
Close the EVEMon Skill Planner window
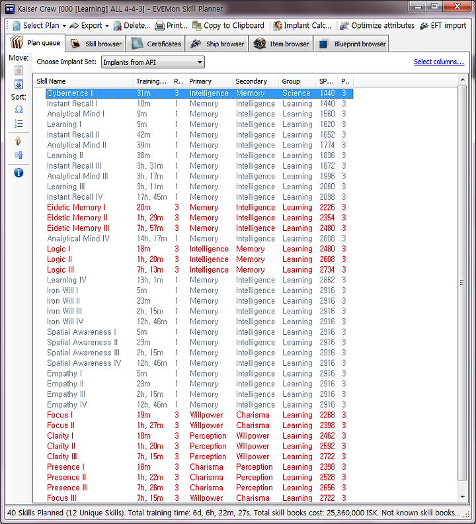pyautogui.click(x=457, y=7)
